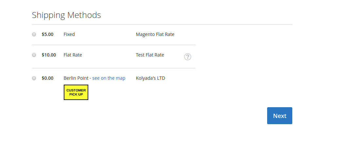Viewport: 342px width, 150px height.
Task: Click the 'Berlin Point' method text
Action: tap(76, 78)
